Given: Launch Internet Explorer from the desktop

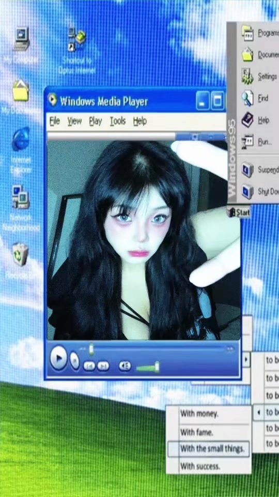Looking at the screenshot, I should pyautogui.click(x=21, y=139).
